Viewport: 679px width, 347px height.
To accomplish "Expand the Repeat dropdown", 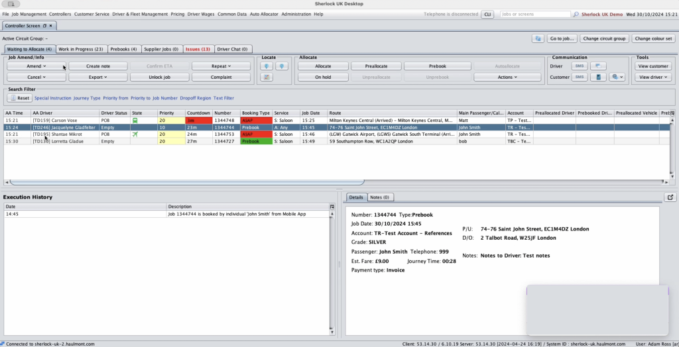I will point(221,66).
